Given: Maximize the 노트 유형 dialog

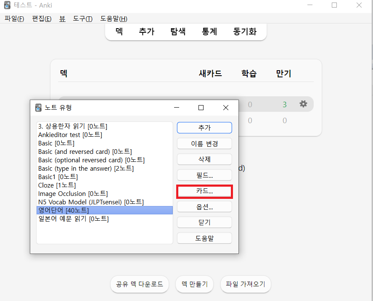Looking at the screenshot, I should pos(201,108).
